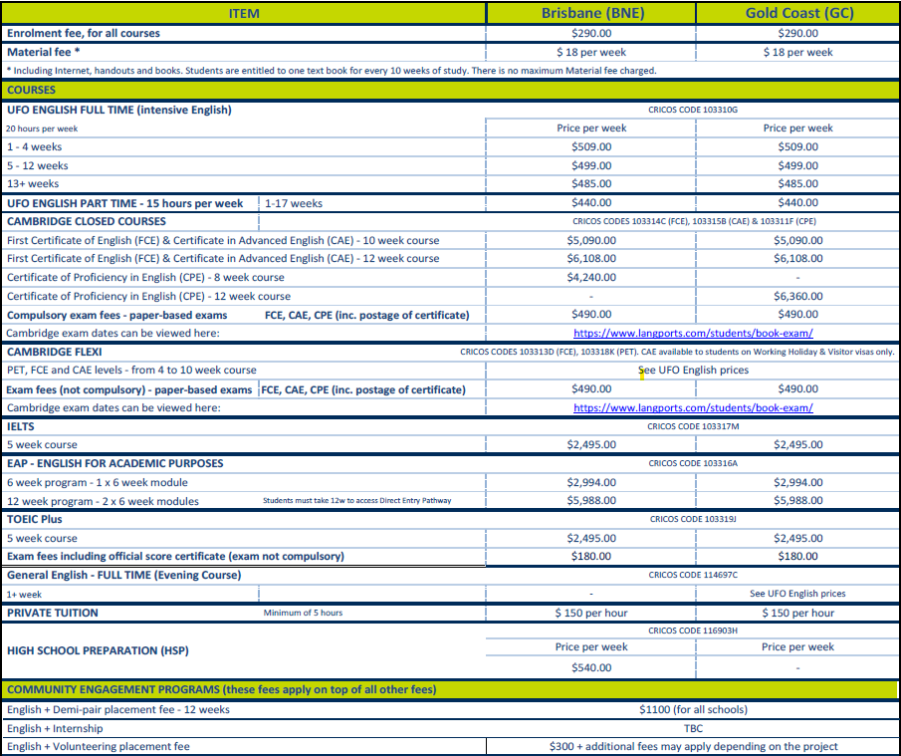Click Brisbane price for 1 - 4 weeks
901x756 pixels.
[591, 146]
